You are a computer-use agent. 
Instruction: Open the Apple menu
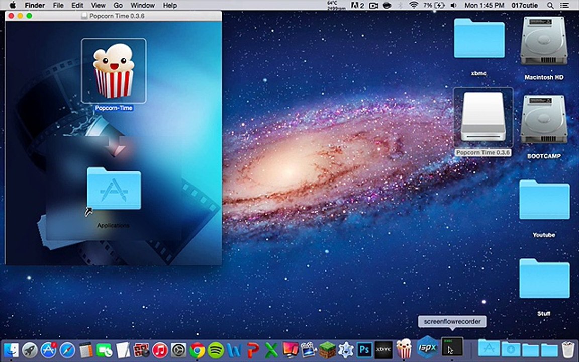click(x=12, y=5)
